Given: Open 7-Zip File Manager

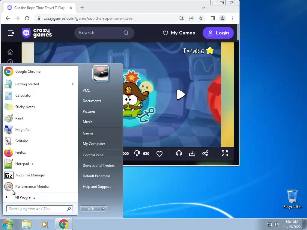Looking at the screenshot, I should [x=40, y=175].
